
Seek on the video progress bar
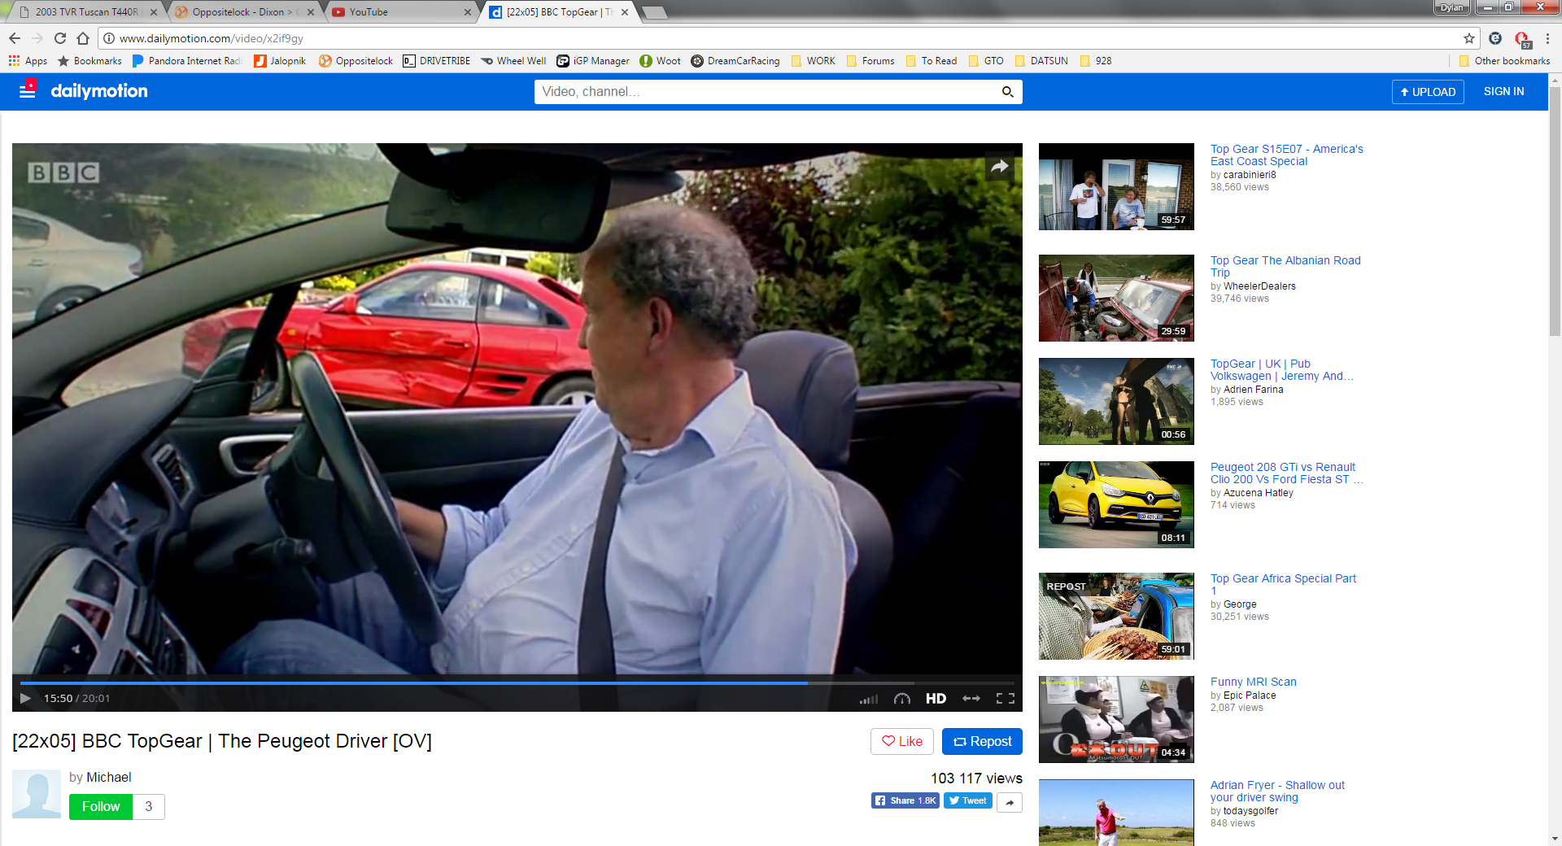(x=517, y=683)
